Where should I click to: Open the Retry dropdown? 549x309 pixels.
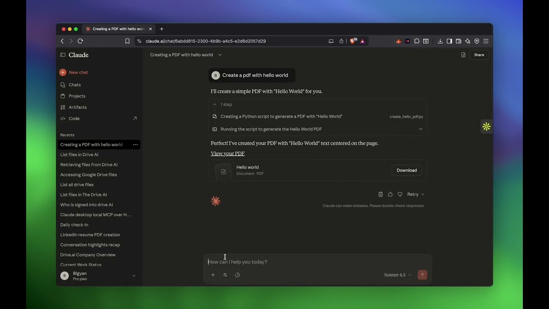(416, 194)
